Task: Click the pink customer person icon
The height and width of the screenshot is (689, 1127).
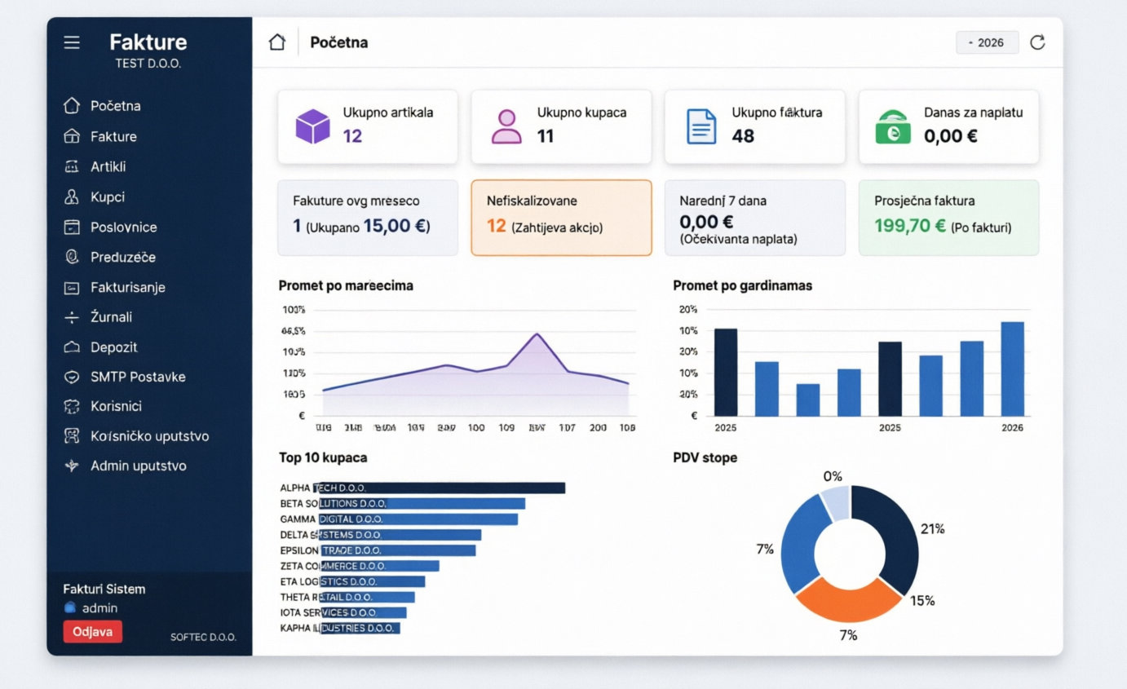Action: 506,126
